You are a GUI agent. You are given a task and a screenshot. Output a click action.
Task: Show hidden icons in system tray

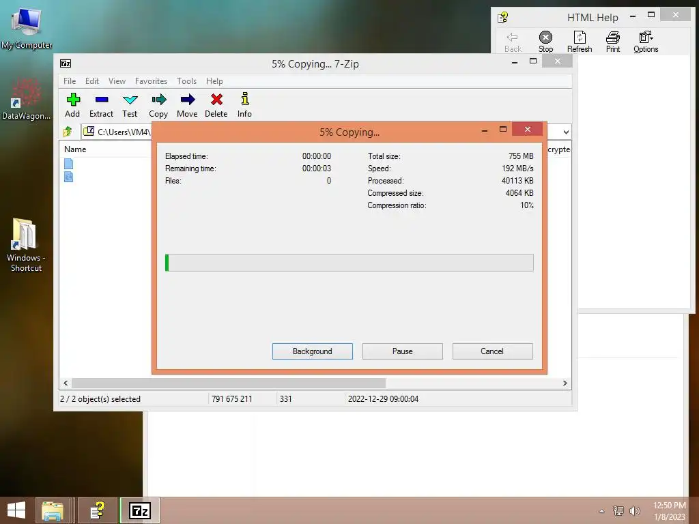[602, 511]
